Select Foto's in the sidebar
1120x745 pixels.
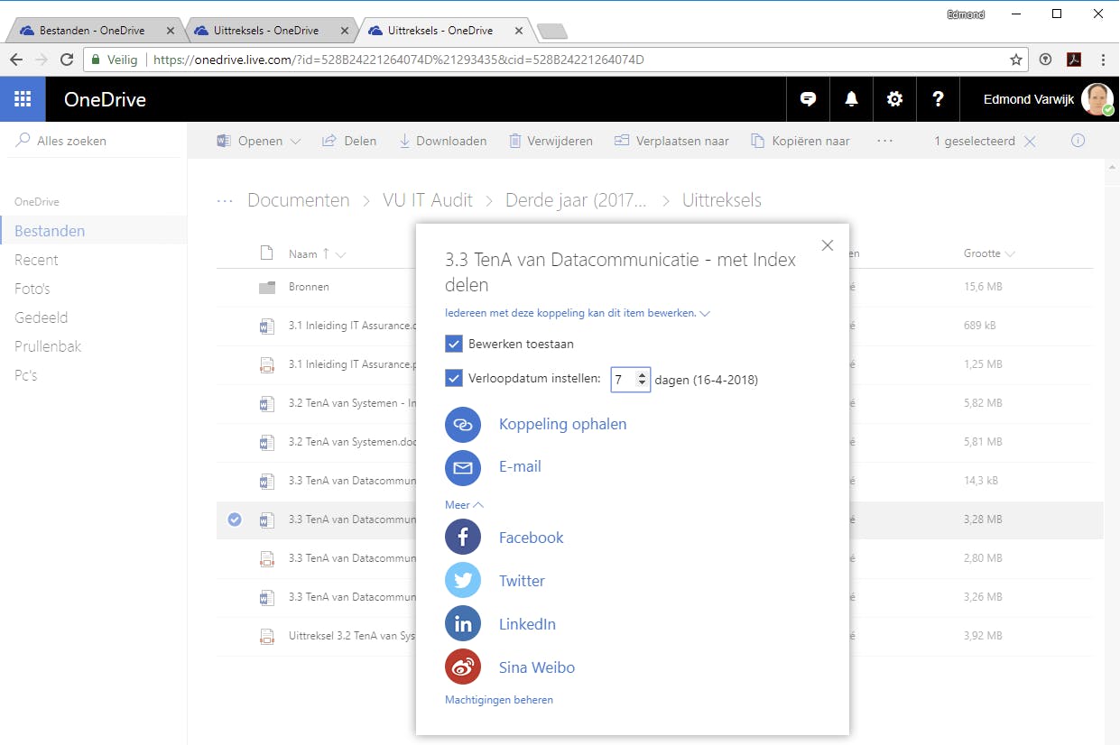[32, 289]
